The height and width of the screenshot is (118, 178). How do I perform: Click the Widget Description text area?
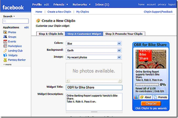[x=94, y=102]
